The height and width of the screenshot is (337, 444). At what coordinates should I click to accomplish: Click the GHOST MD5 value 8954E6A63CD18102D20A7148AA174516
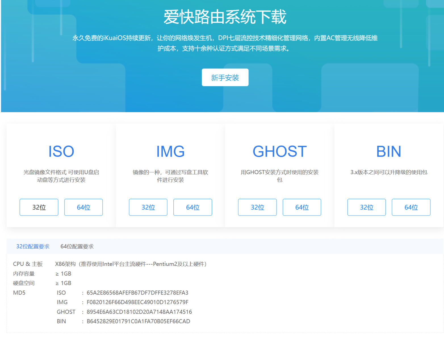click(139, 312)
